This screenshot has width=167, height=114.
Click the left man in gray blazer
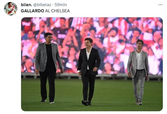(x=49, y=68)
